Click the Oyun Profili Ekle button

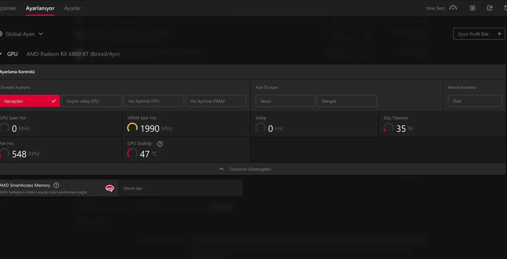pos(479,34)
